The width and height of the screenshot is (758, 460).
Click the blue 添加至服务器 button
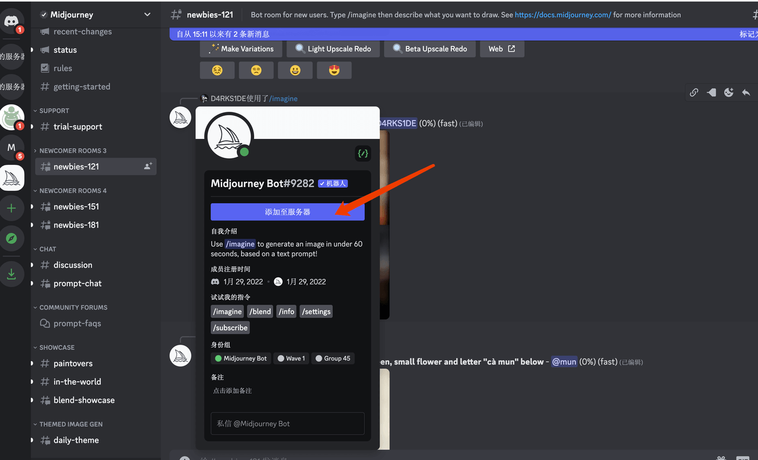coord(288,212)
